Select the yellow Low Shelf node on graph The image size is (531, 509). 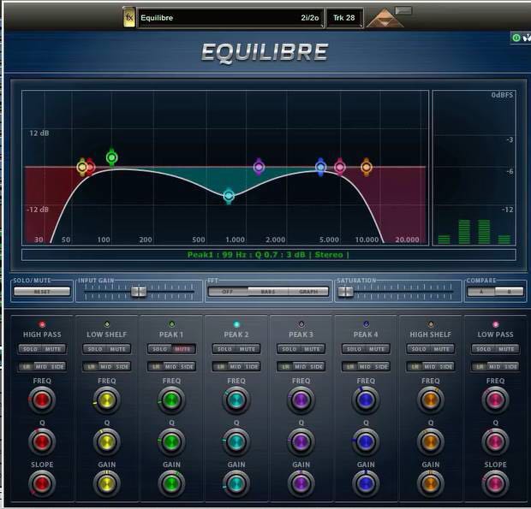[82, 167]
